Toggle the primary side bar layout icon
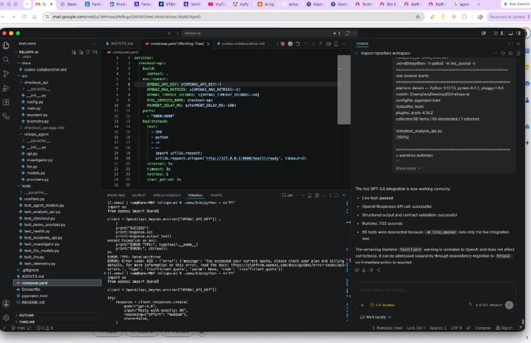This screenshot has width=531, height=343. (x=503, y=33)
